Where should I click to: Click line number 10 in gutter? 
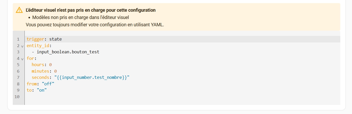[17, 97]
